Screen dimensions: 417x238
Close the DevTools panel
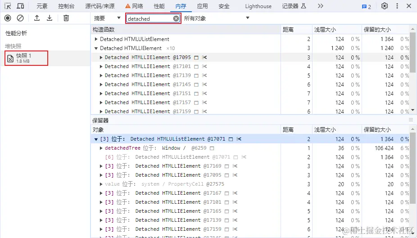409,6
